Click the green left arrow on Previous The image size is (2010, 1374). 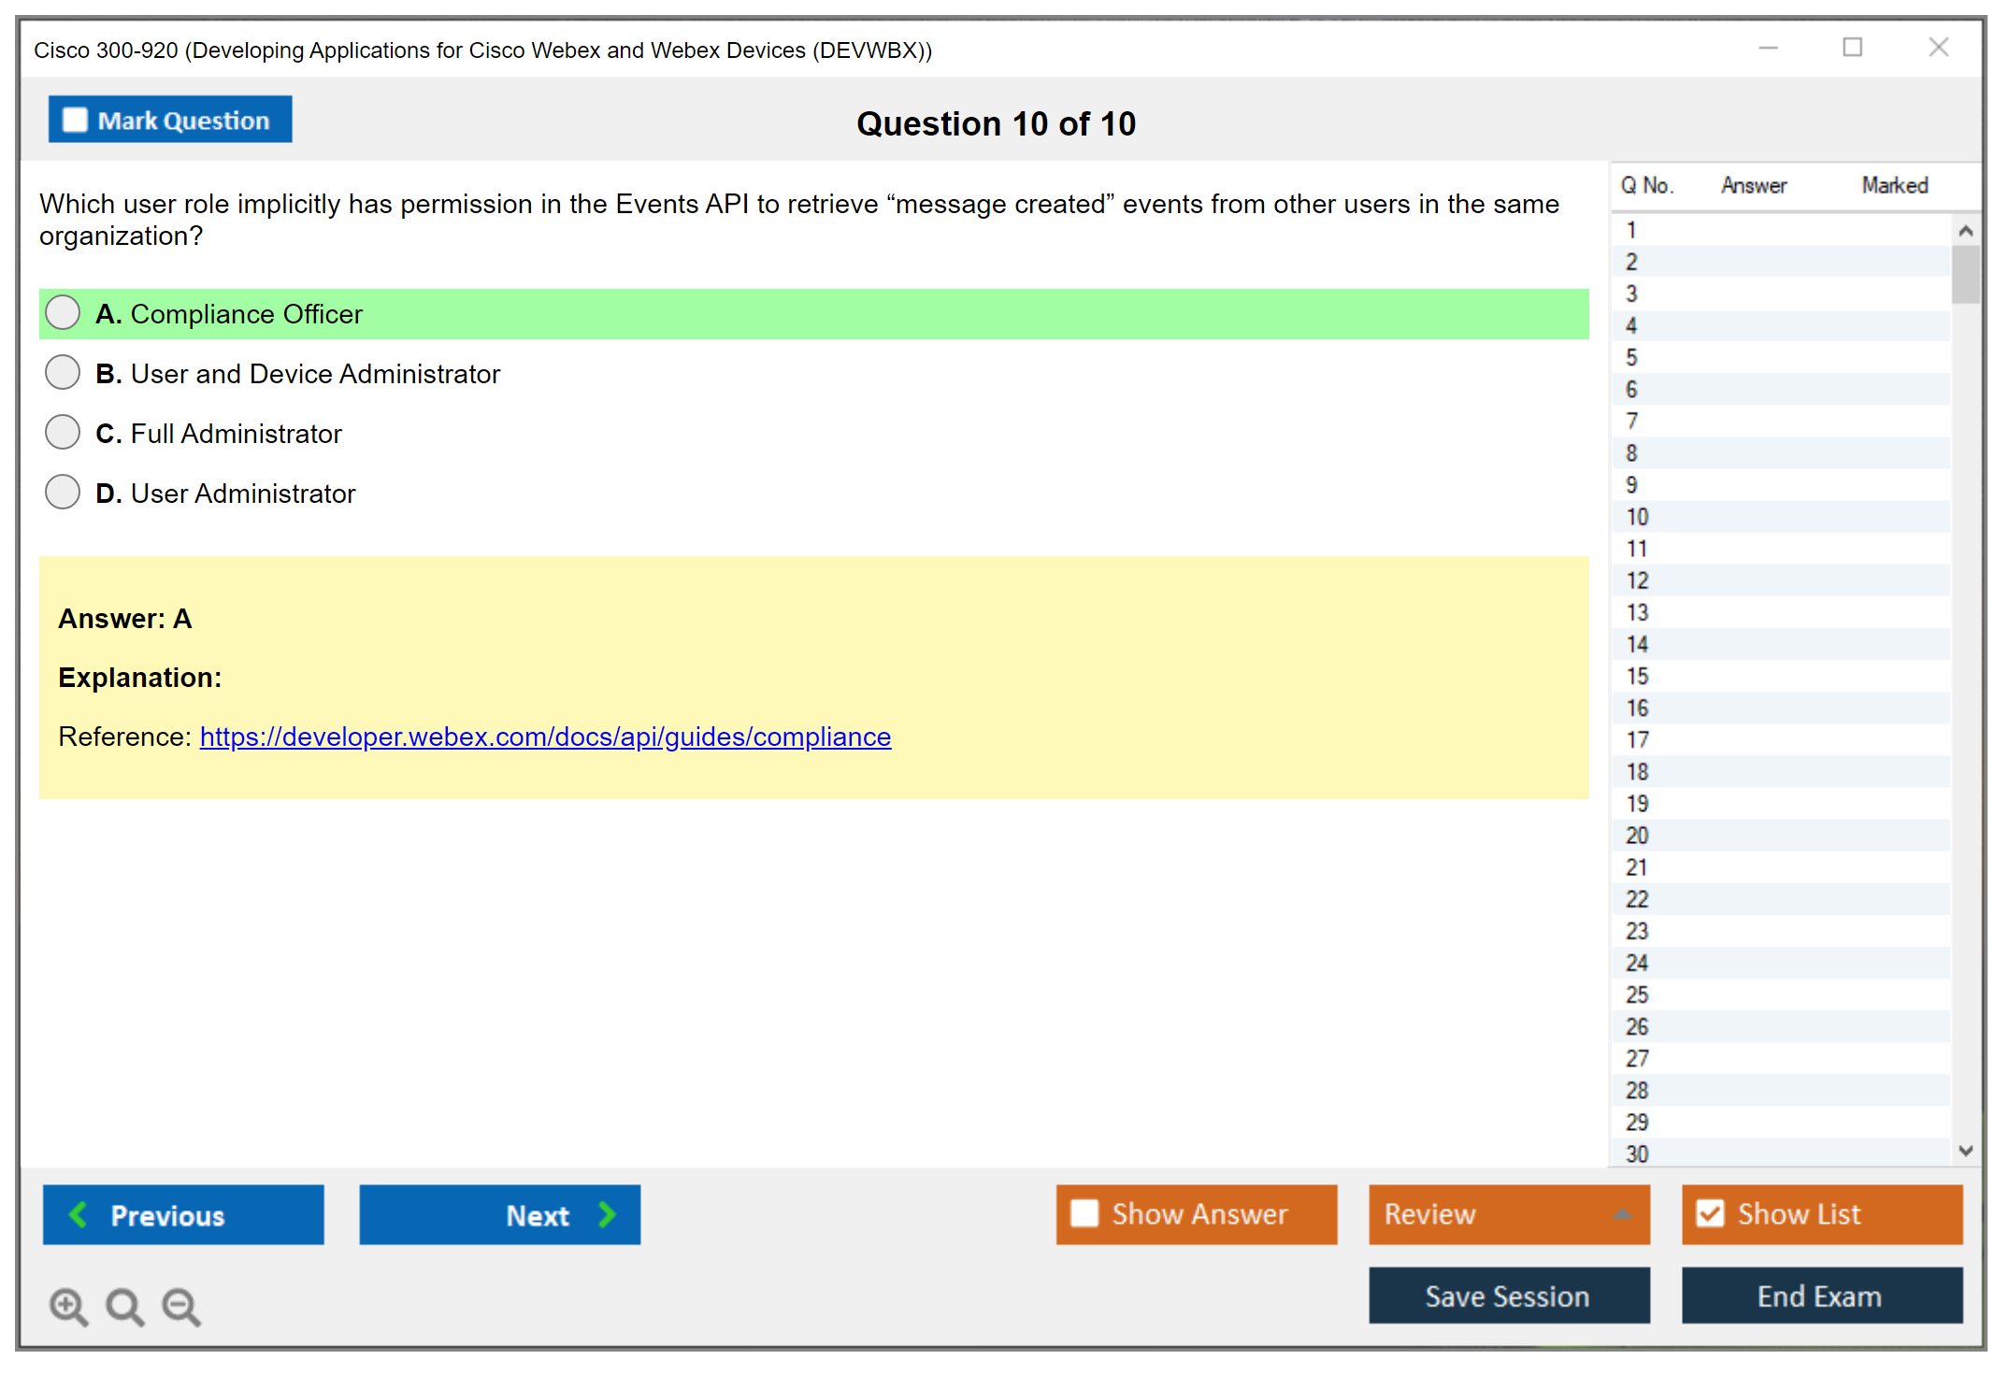pos(79,1214)
